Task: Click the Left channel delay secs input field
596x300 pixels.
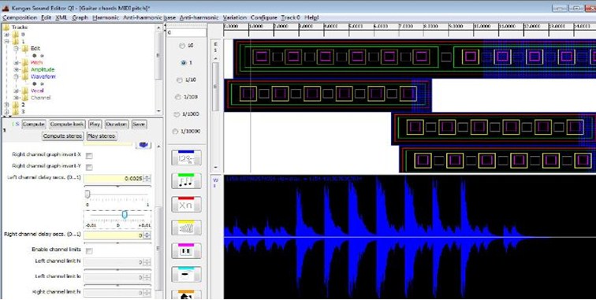Action: pos(114,179)
